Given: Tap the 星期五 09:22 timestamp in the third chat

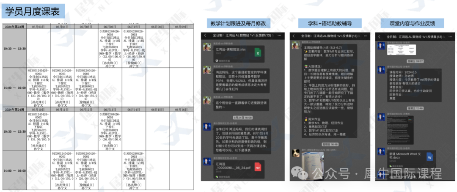Looking at the screenshot, I should coord(416,61).
